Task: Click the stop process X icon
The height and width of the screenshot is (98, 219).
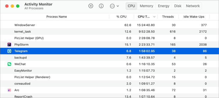Action: 91,6
